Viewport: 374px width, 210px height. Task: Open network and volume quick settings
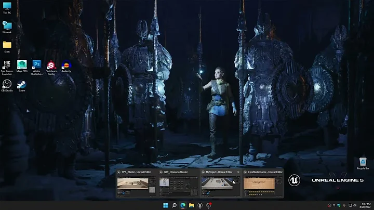(352, 205)
